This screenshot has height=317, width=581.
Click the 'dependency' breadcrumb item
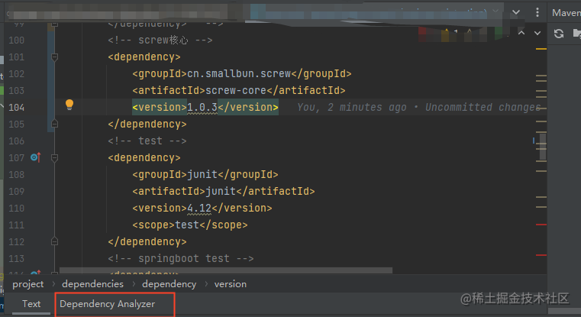(x=169, y=283)
